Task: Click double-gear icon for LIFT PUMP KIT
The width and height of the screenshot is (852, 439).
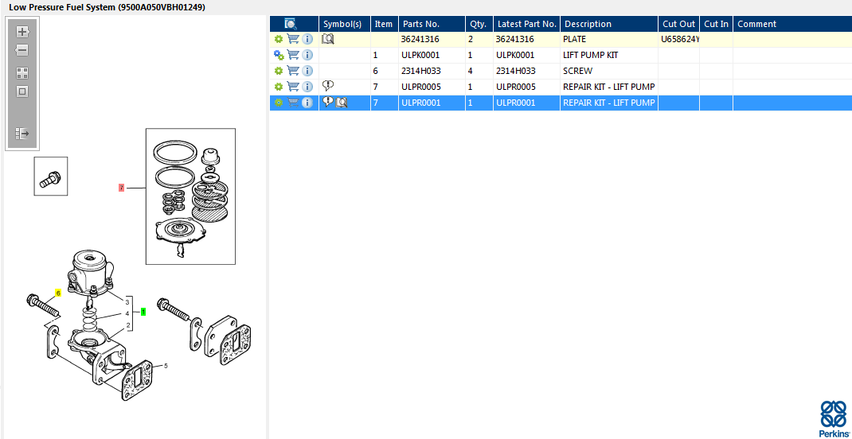Action: (279, 55)
